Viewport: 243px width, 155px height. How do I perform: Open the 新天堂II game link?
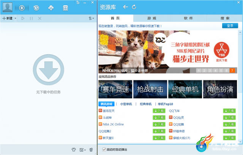108,138
